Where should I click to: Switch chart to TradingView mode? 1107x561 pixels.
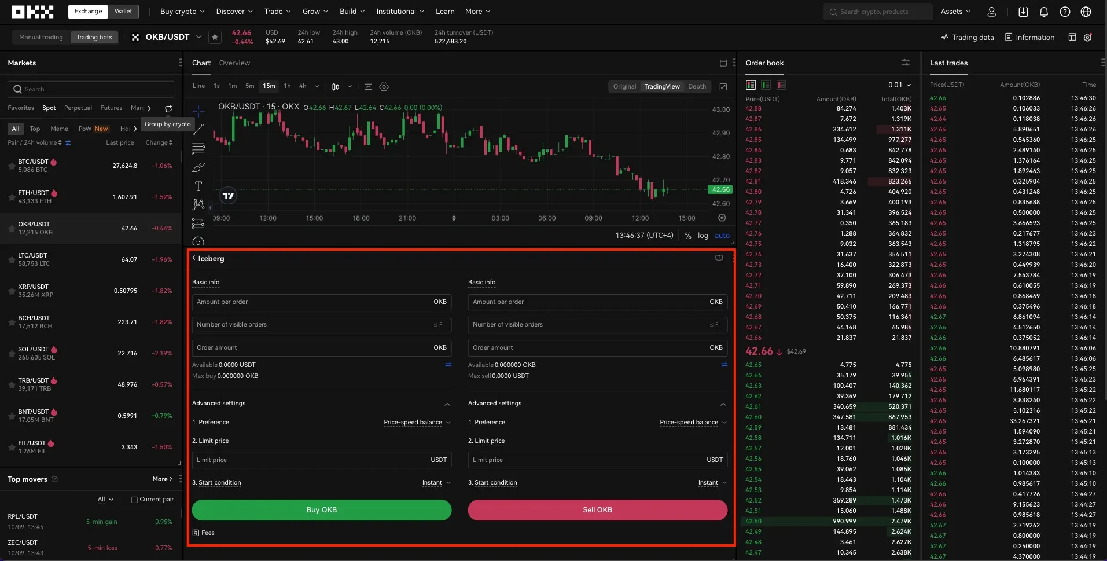point(662,86)
